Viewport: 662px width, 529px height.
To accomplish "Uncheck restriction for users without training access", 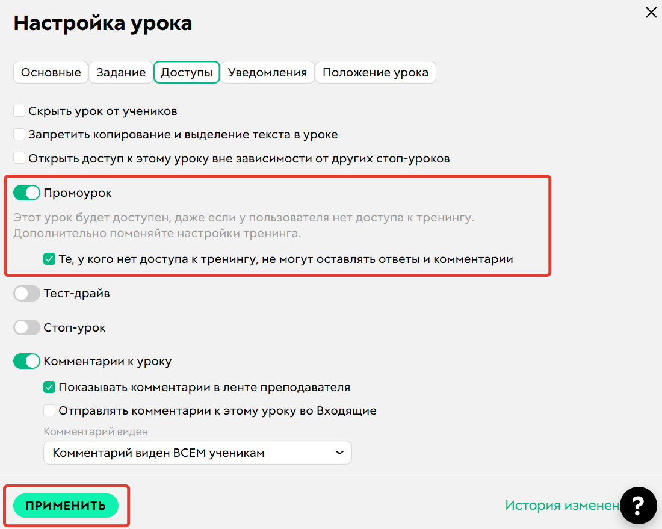I will coord(49,259).
